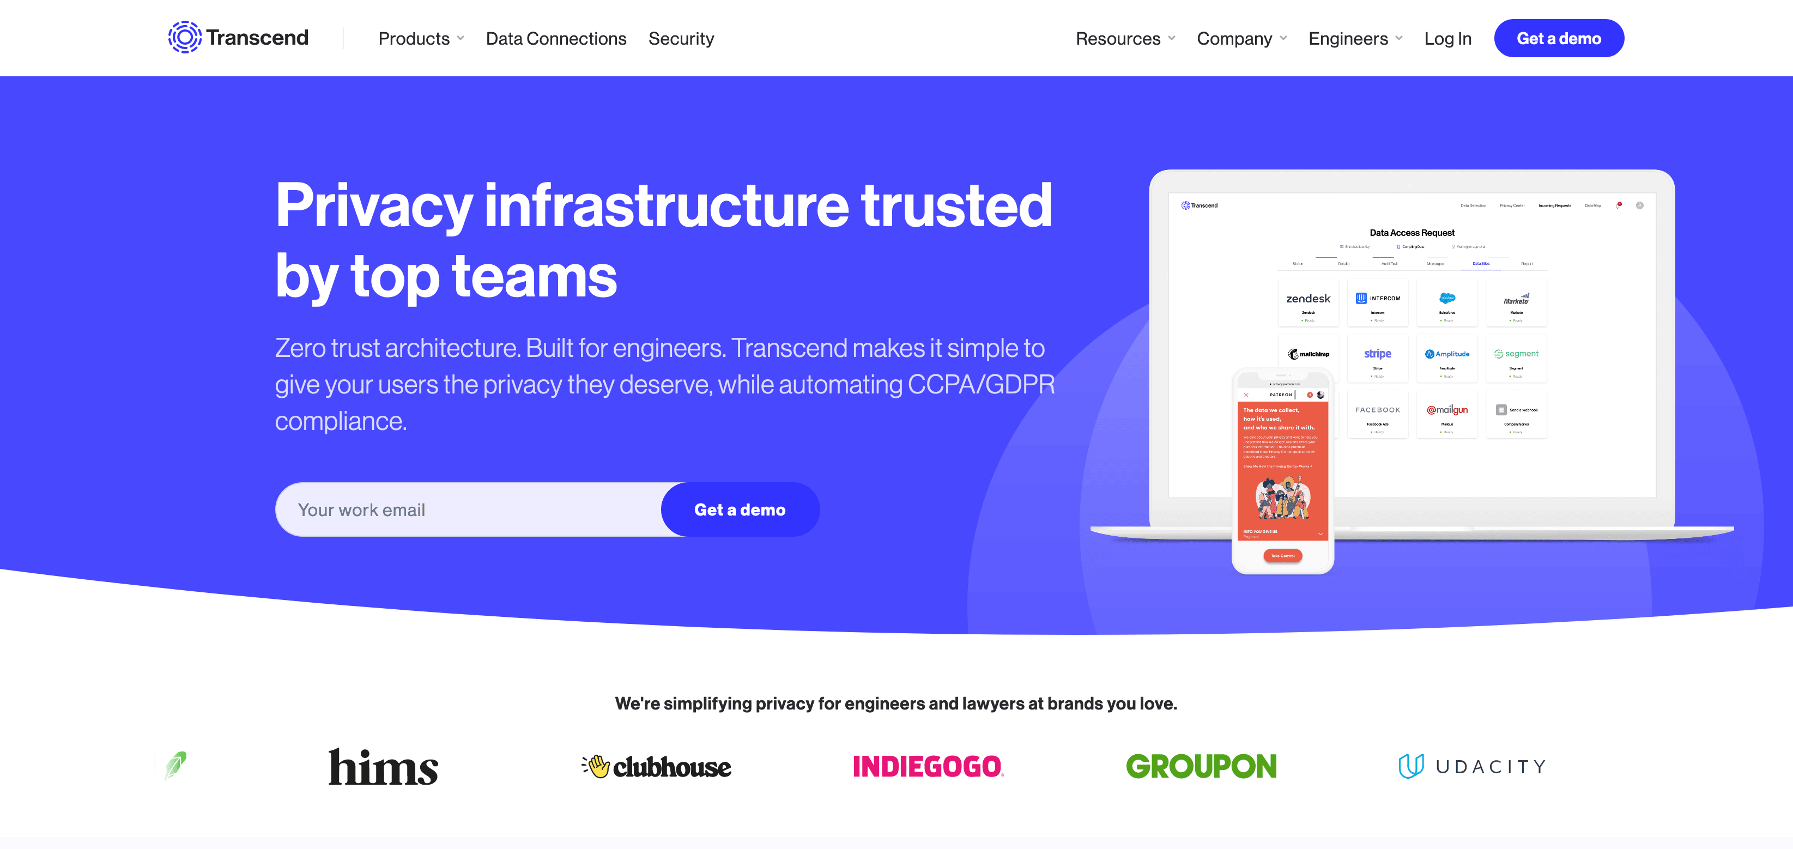The width and height of the screenshot is (1793, 849).
Task: Expand the Products dropdown menu
Action: 422,38
